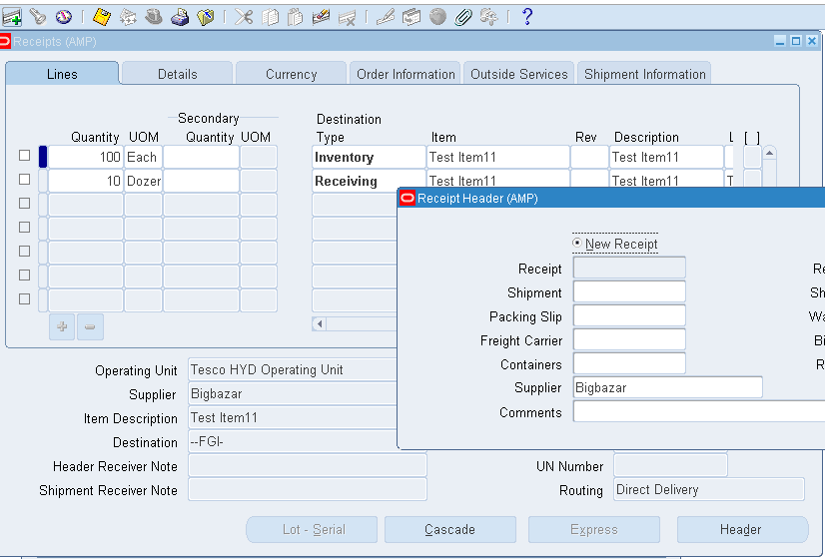Click the horizontal scrollbar left arrow
The height and width of the screenshot is (559, 825).
tap(319, 324)
